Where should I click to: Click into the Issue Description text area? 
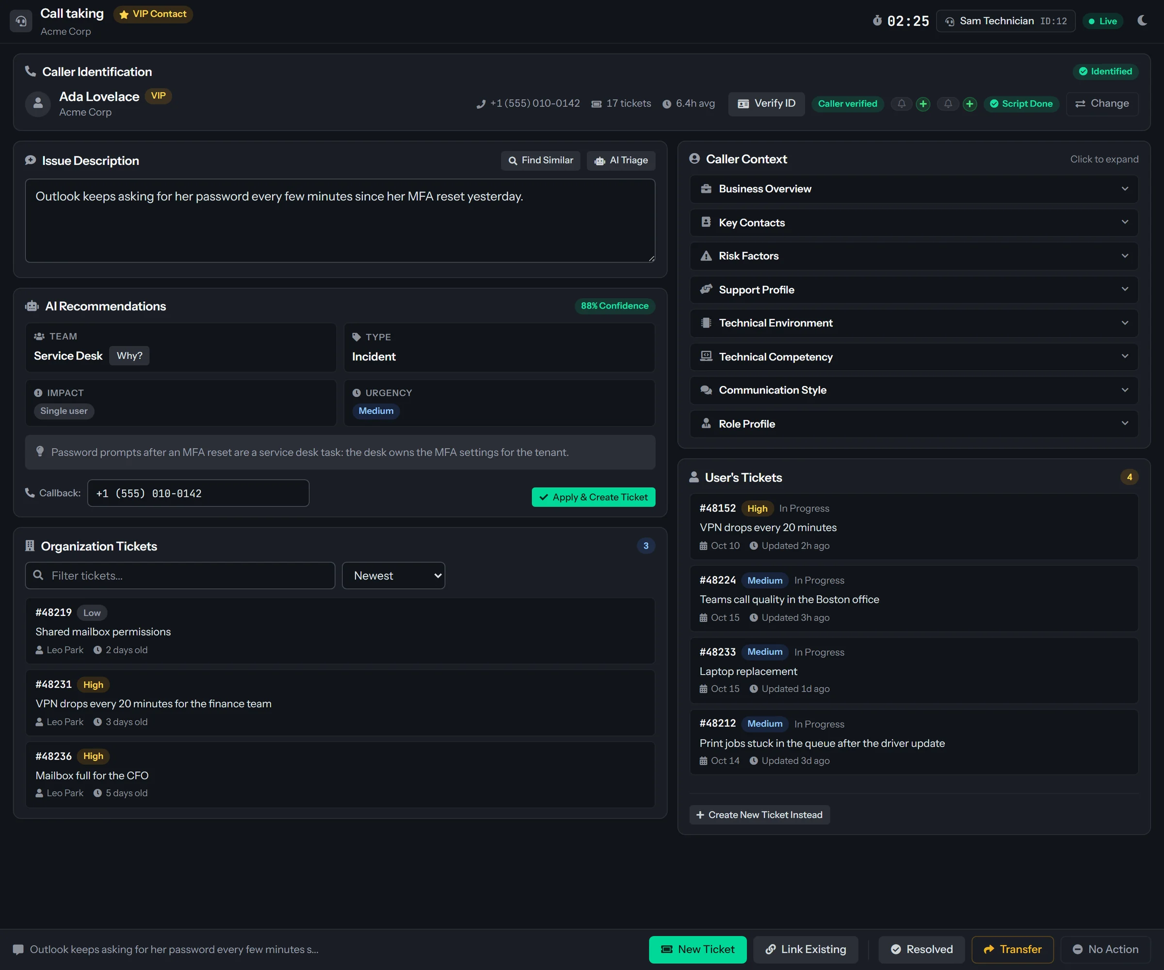tap(340, 221)
